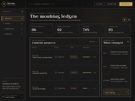Open the Schedule Risk Recorded update
Viewport: 135px width, 101px height.
click(x=116, y=67)
